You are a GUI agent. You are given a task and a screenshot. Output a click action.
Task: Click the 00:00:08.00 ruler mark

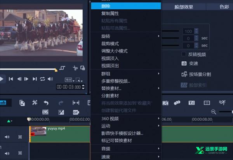[202, 119]
